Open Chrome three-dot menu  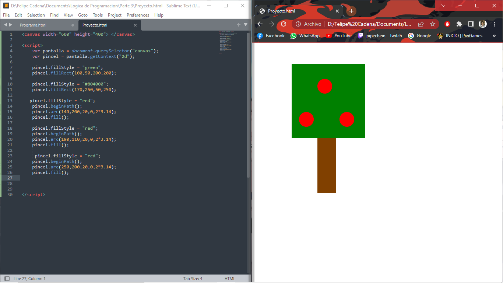coord(495,24)
